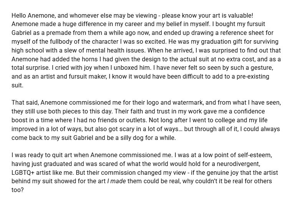Click the word "pre-existing"
This screenshot has height=197, width=305.
(254, 77)
